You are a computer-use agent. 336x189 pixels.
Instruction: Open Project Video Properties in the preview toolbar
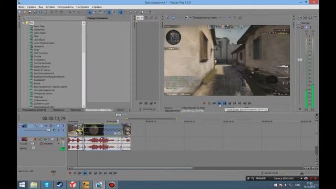[166, 18]
